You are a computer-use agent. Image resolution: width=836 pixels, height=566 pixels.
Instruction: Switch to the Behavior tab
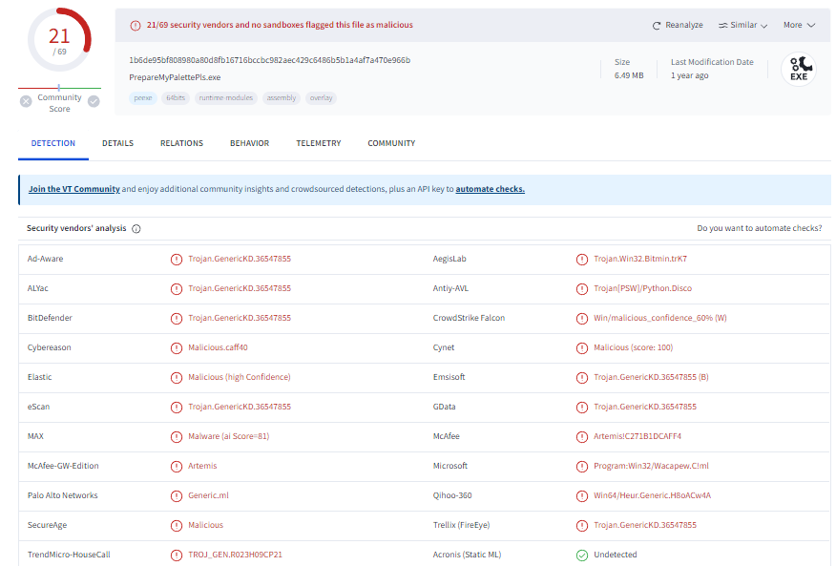(x=249, y=143)
